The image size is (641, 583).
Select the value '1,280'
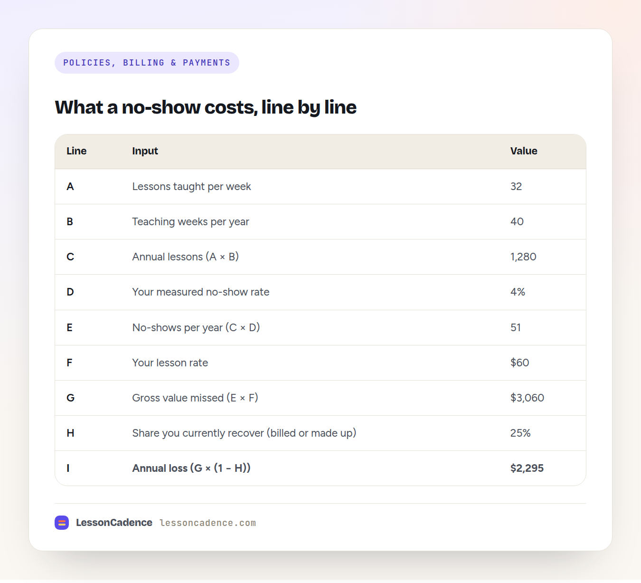(x=523, y=257)
